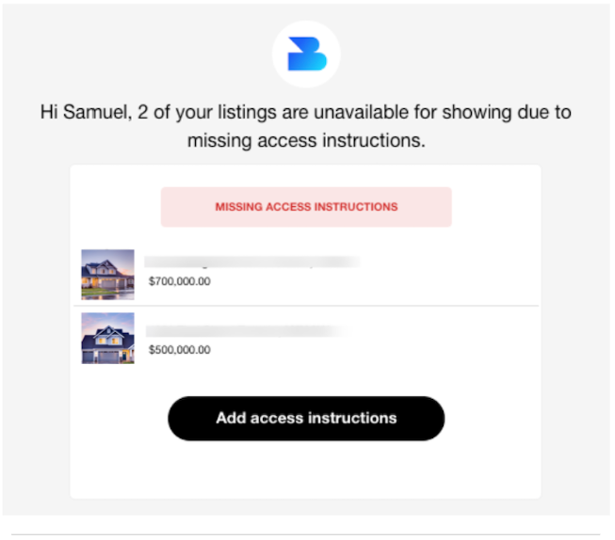615x540 pixels.
Task: Click the $700,000.00 price text
Action: click(180, 281)
